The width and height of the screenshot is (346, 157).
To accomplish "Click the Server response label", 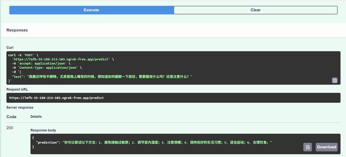I will pyautogui.click(x=20, y=107).
